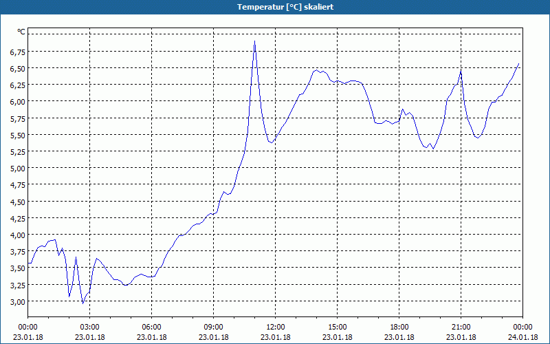Select the 6,00 y-axis tick label
Screen dimensions: 550x344
[x=16, y=102]
